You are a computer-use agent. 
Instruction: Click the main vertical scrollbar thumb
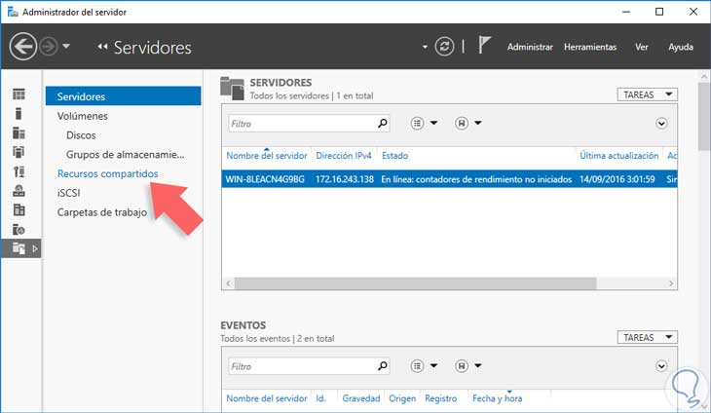click(x=704, y=116)
